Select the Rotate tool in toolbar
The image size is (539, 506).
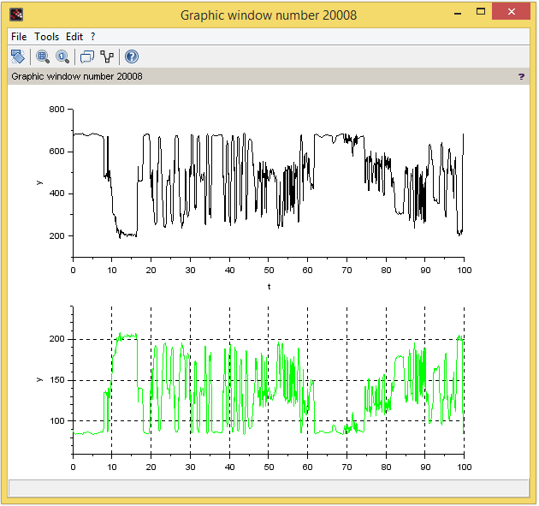coord(17,57)
